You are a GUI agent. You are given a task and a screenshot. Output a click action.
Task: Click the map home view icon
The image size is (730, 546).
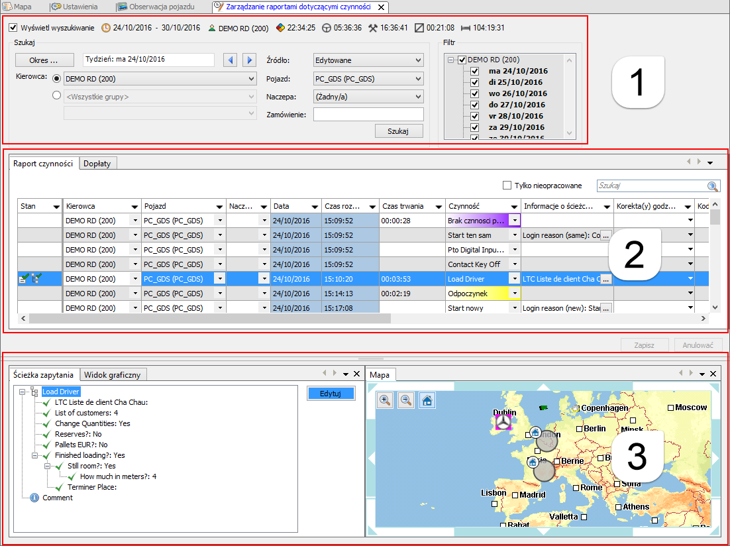click(x=427, y=400)
